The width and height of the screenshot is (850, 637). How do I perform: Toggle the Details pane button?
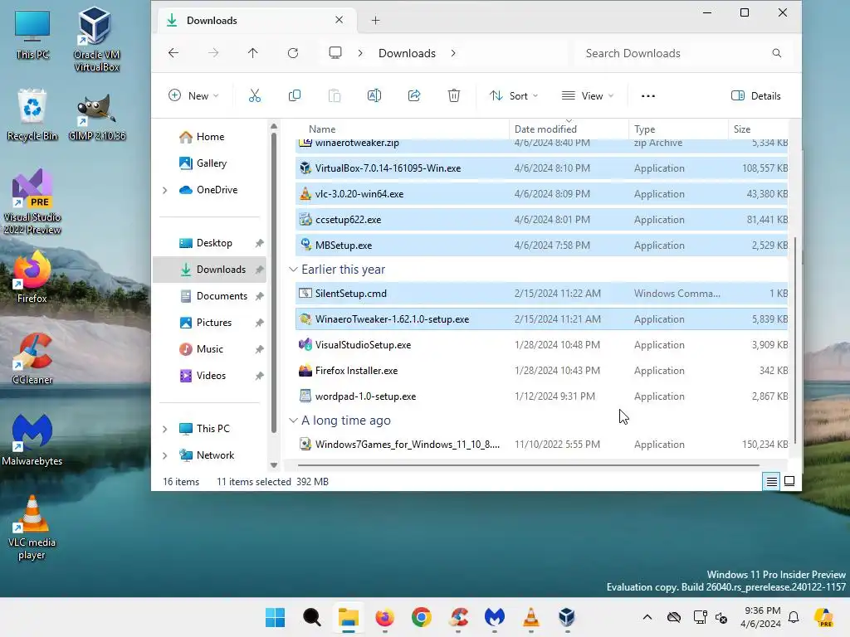pos(755,96)
